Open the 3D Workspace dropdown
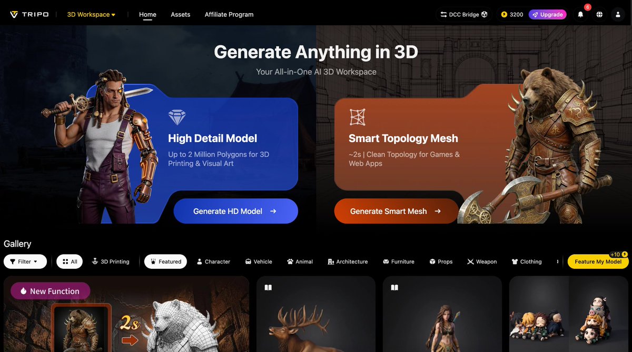 pos(91,14)
